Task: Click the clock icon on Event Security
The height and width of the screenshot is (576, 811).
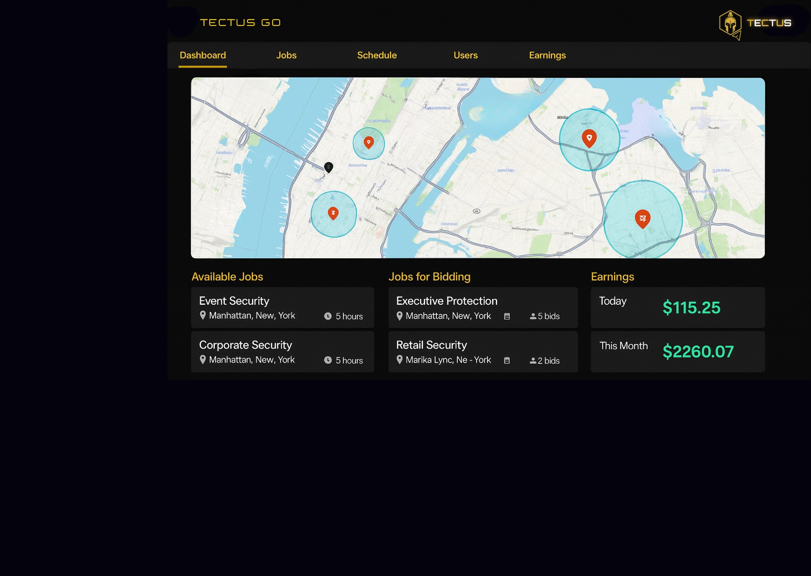Action: 328,316
